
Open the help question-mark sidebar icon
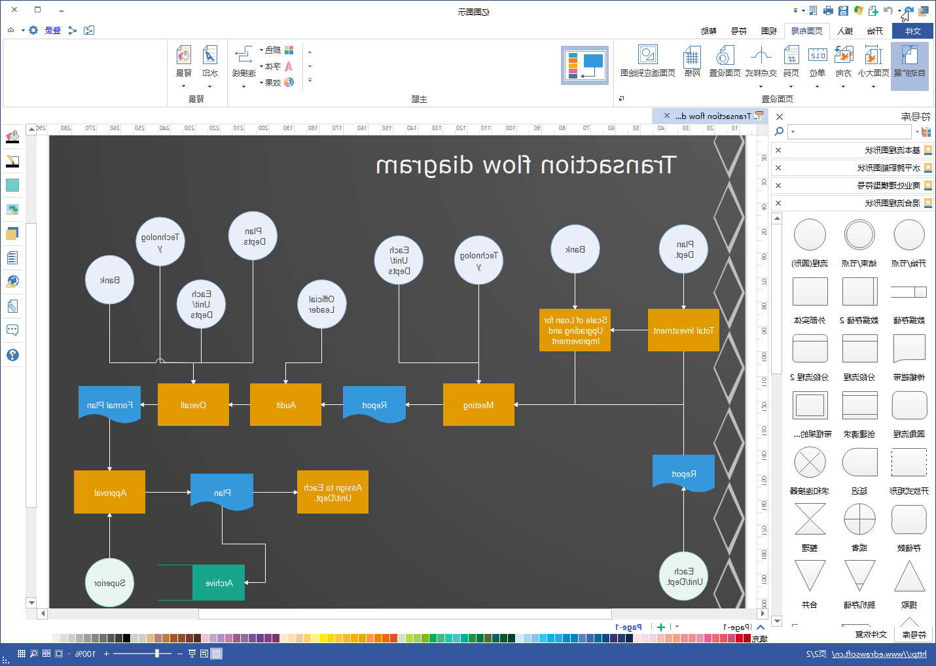click(12, 355)
